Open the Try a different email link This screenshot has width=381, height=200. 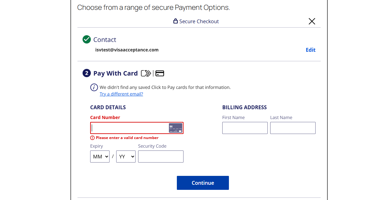coord(121,94)
